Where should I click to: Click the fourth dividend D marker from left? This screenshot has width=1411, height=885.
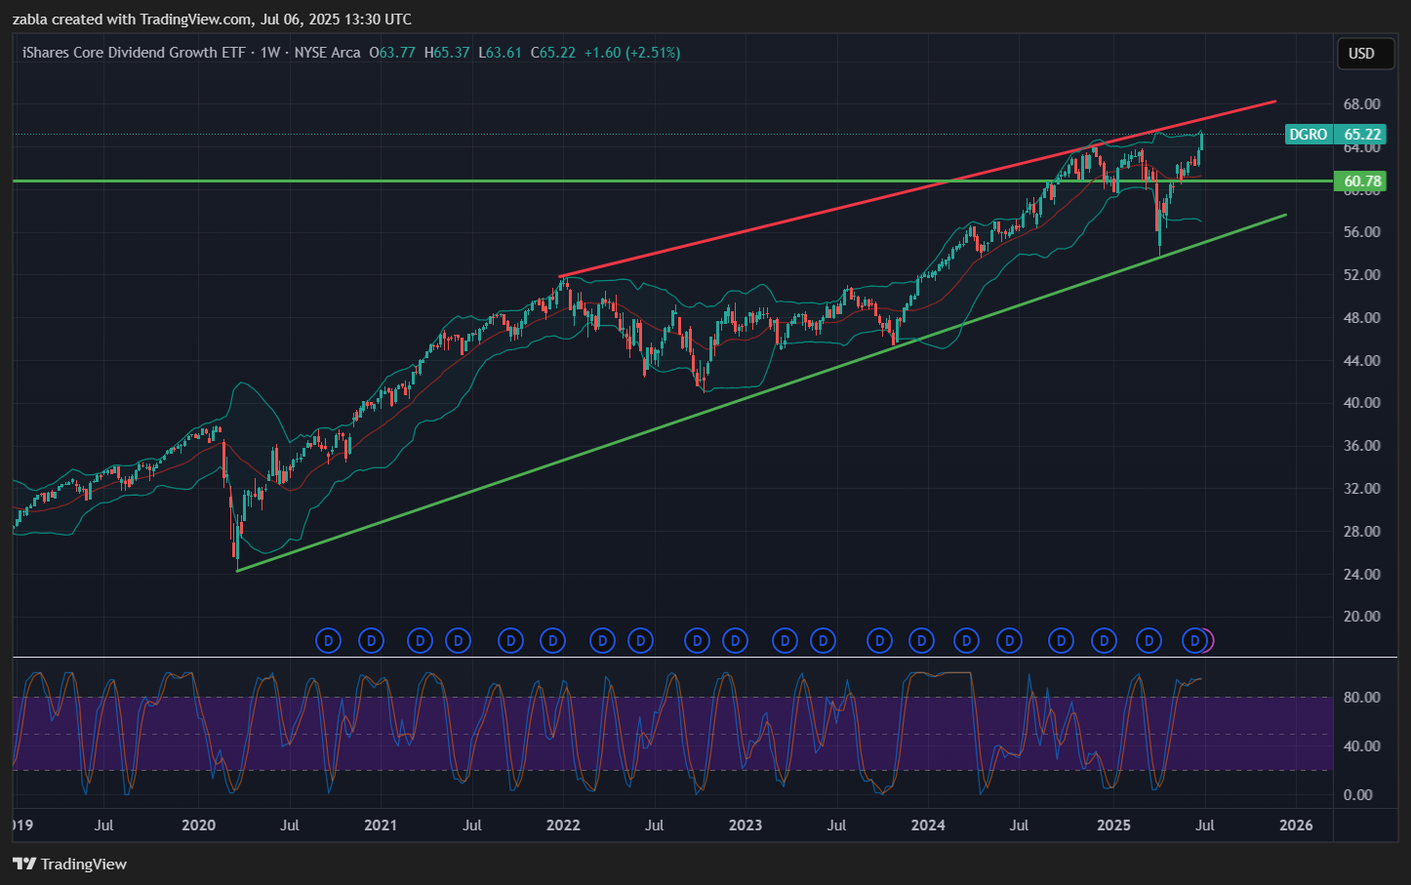[458, 641]
